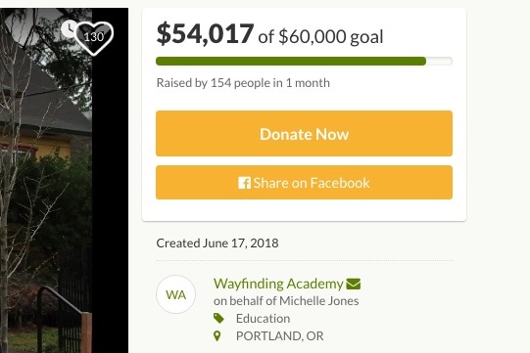Viewport: 530px width, 353px height.
Task: Click the WA avatar circle
Action: [175, 294]
